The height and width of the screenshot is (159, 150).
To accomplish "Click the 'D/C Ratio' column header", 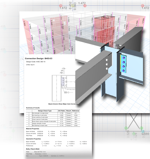I will pyautogui.click(x=62, y=111).
